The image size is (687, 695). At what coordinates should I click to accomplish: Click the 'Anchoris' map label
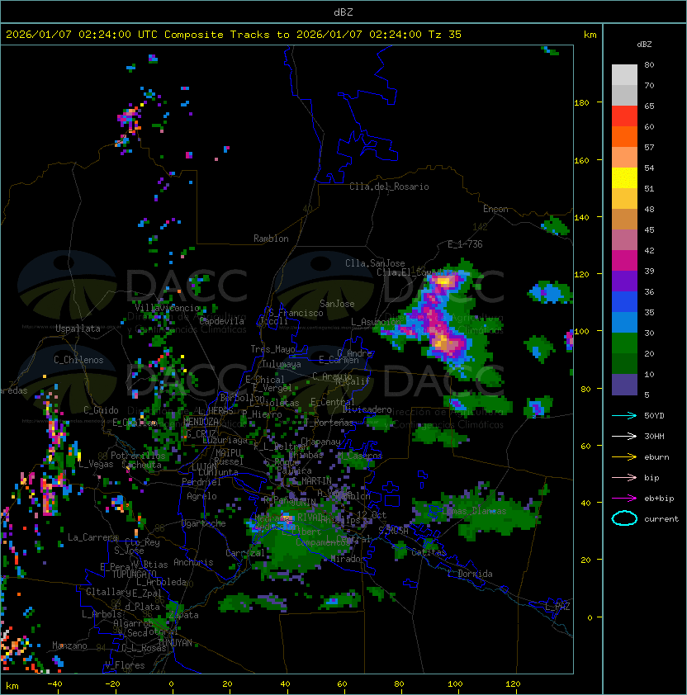click(x=193, y=562)
